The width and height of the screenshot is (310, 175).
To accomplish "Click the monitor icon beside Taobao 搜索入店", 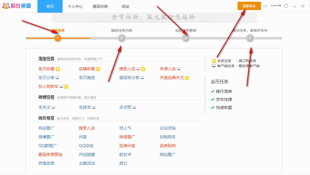I will (138, 69).
